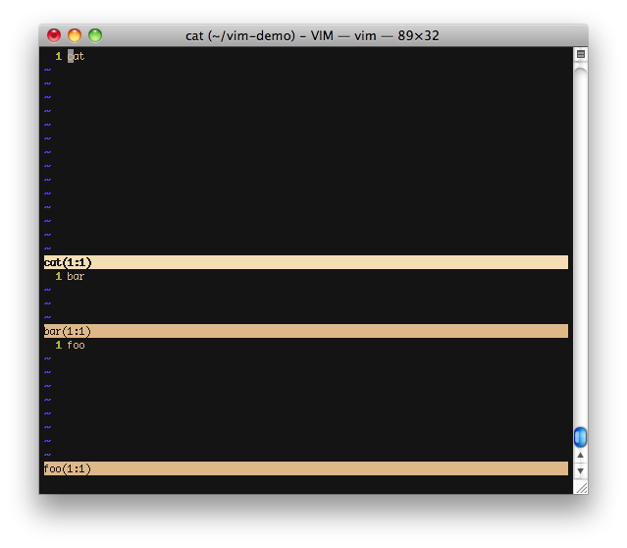Click the scrollbar up arrow
This screenshot has width=627, height=548.
(580, 455)
